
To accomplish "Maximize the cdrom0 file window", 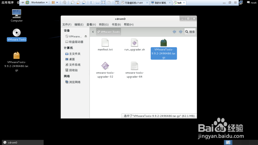I will (188, 19).
